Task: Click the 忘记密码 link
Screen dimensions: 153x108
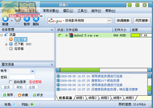Action: [35, 82]
